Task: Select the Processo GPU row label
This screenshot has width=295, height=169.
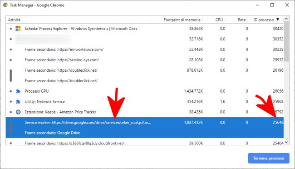Action: 37,91
